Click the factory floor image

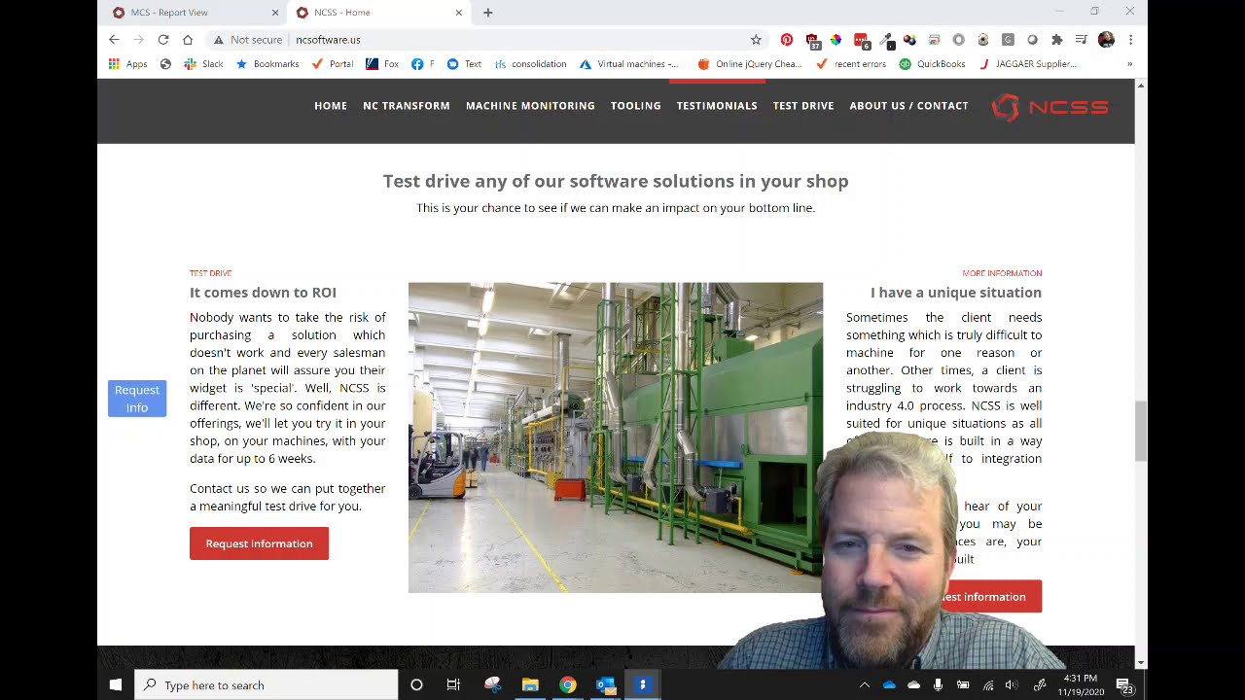[615, 437]
